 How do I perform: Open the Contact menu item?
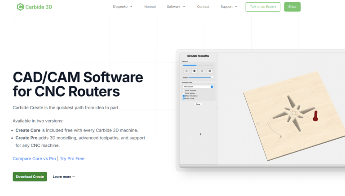pyautogui.click(x=203, y=7)
